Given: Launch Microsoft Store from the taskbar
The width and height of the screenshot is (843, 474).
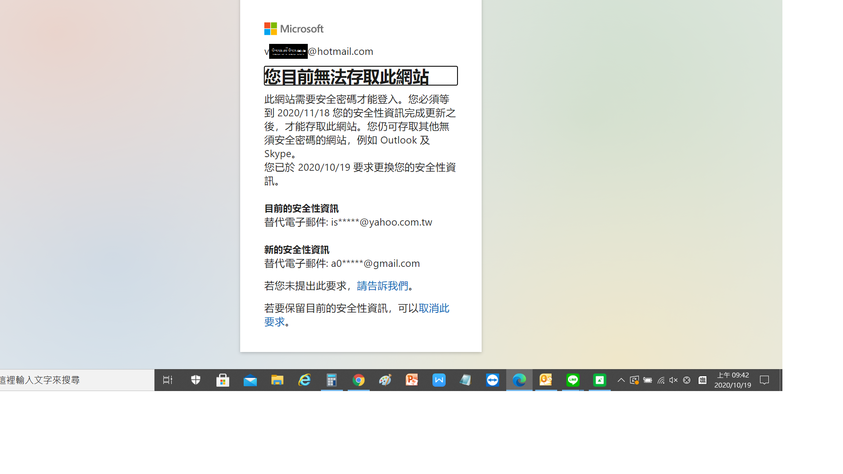Looking at the screenshot, I should (x=223, y=380).
